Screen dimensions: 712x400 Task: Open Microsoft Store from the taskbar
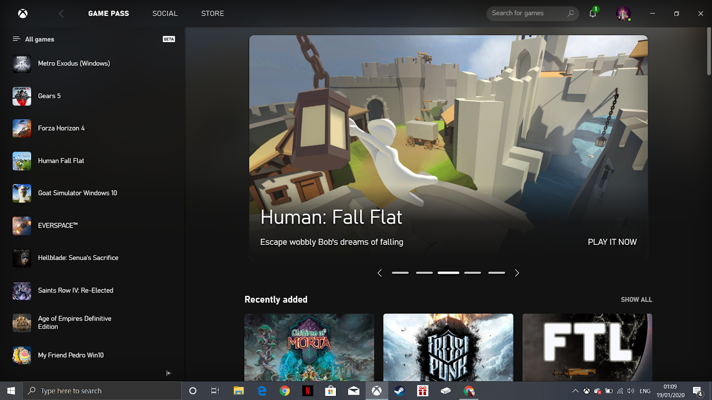point(331,391)
